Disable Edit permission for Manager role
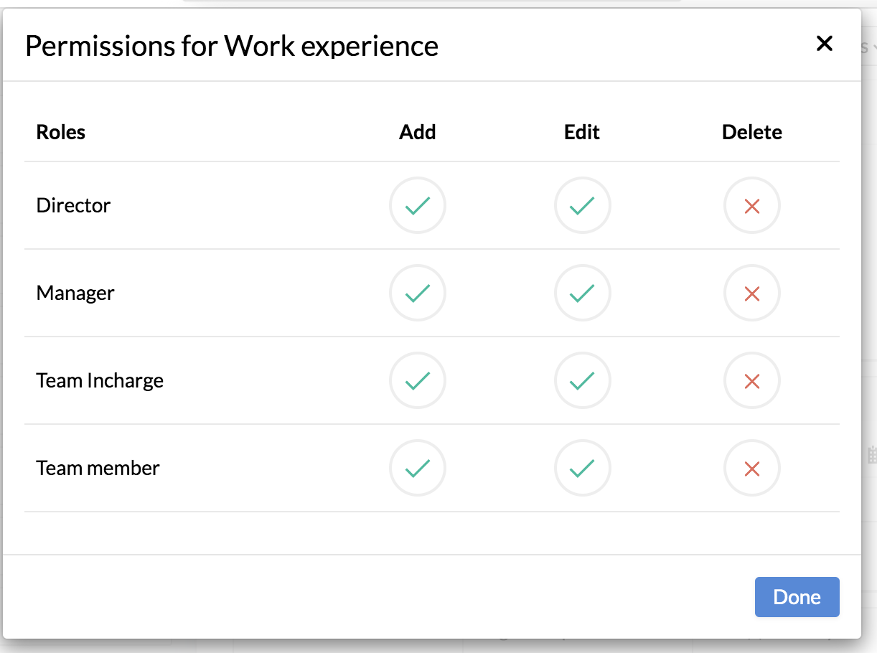The height and width of the screenshot is (653, 877). pos(582,293)
